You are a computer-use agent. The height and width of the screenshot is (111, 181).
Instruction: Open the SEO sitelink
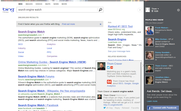(x=20, y=44)
